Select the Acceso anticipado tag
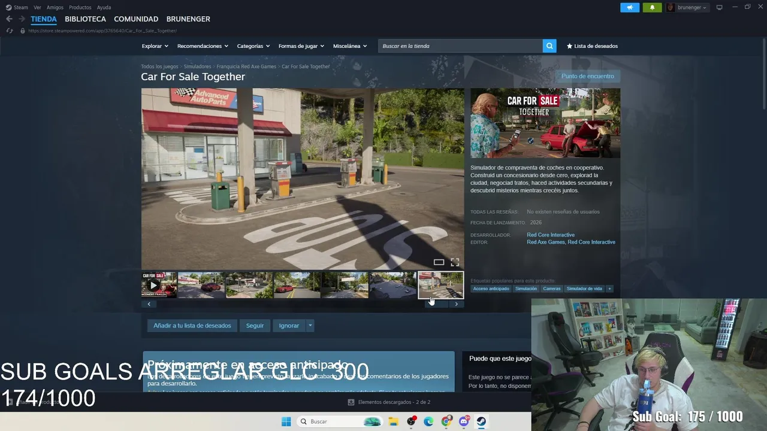The width and height of the screenshot is (767, 431). [491, 289]
